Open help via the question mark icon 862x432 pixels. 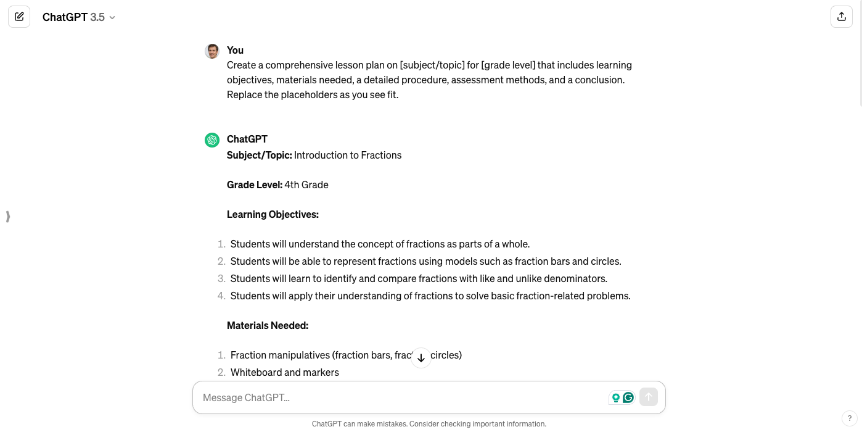[850, 418]
